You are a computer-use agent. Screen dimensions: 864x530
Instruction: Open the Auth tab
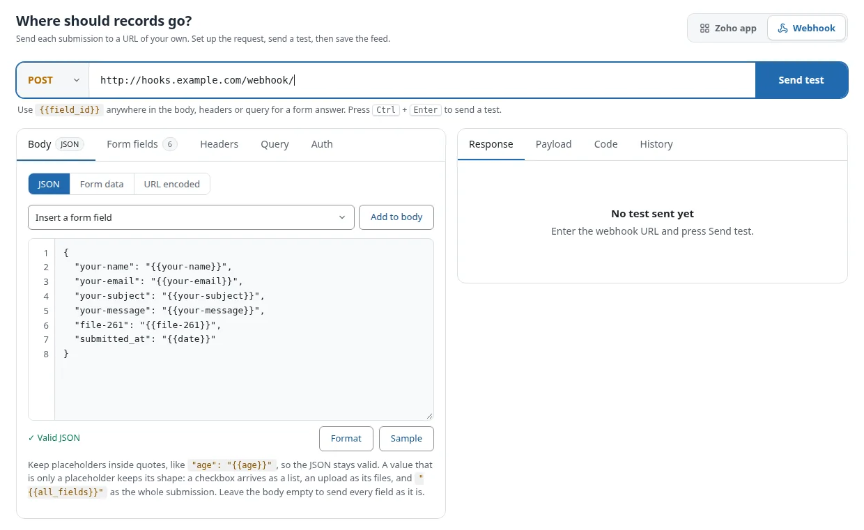point(322,144)
